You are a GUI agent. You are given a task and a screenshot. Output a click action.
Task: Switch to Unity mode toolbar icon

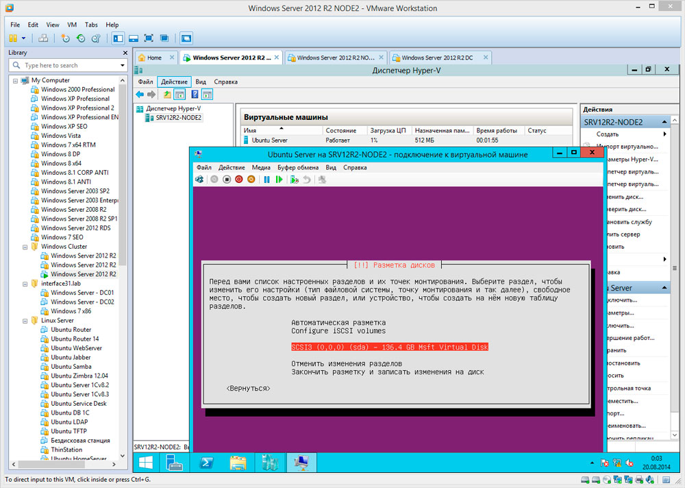[164, 38]
